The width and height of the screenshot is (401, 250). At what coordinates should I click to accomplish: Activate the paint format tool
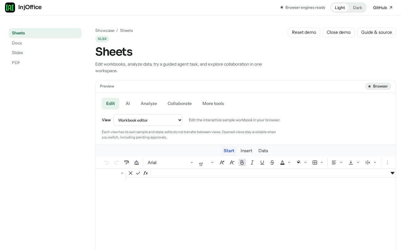(127, 162)
